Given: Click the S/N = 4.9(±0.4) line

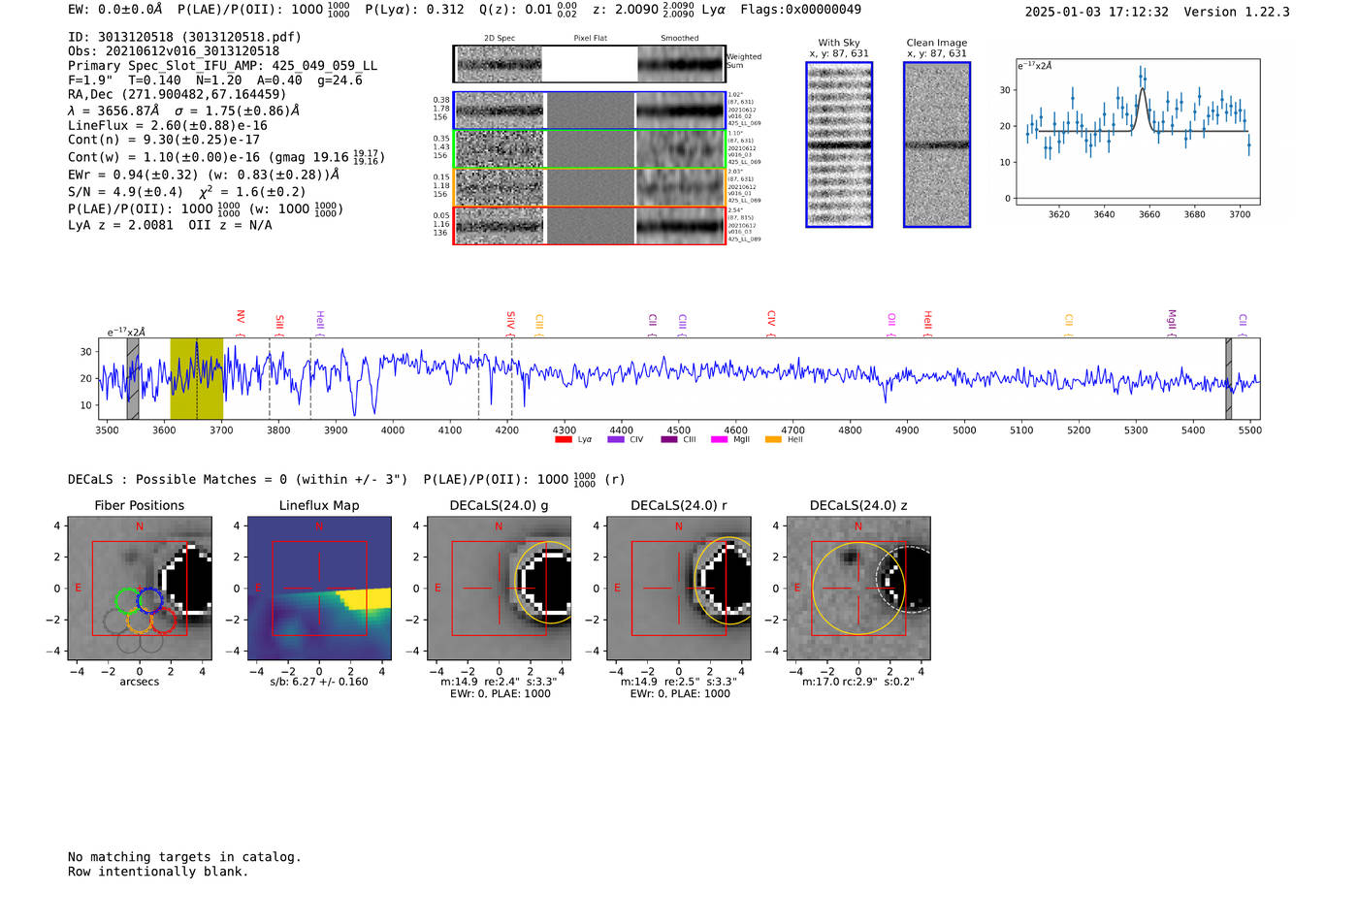Looking at the screenshot, I should [x=125, y=192].
